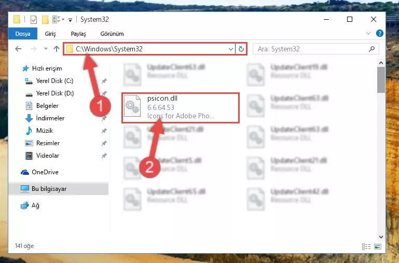Open Yerel Disk (D:) in sidebar

pyautogui.click(x=54, y=93)
